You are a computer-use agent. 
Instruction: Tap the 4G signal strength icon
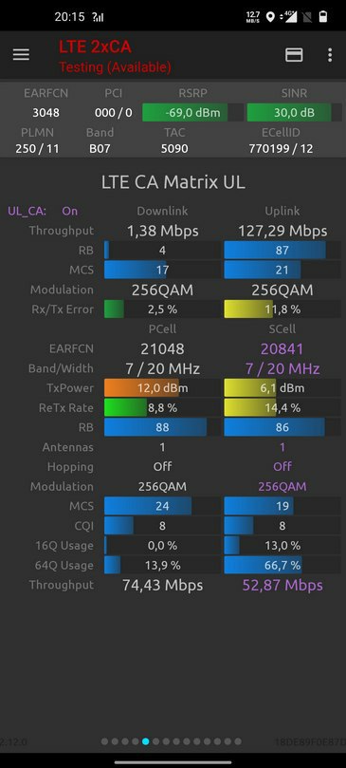click(289, 17)
